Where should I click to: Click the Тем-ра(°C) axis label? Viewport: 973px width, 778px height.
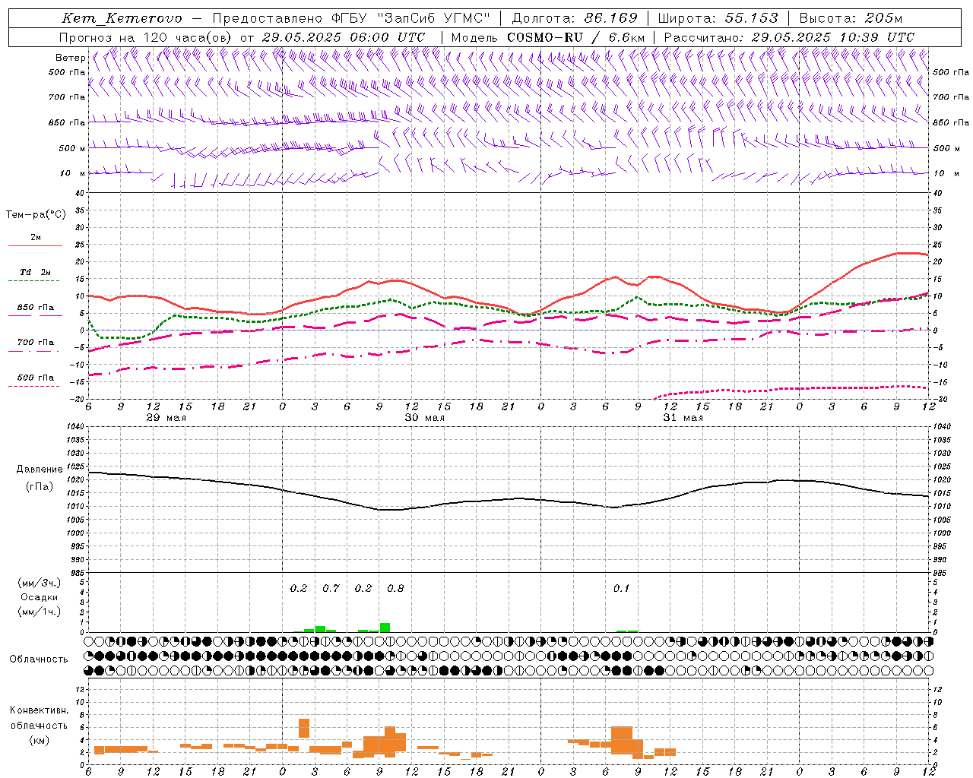tap(36, 215)
